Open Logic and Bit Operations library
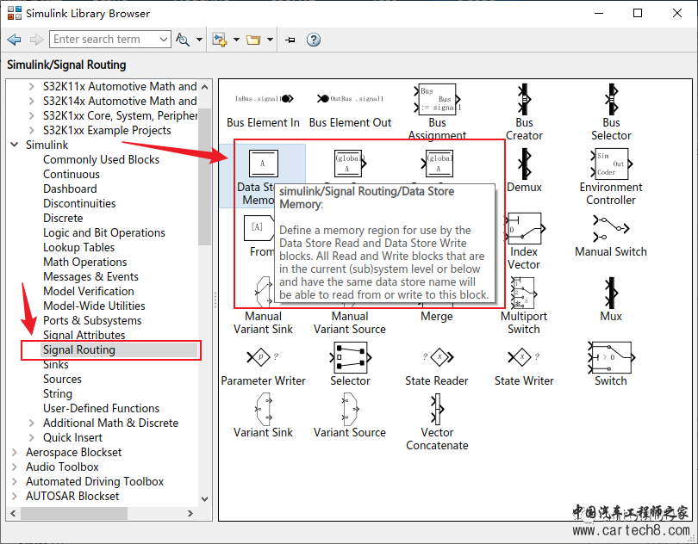 [103, 233]
